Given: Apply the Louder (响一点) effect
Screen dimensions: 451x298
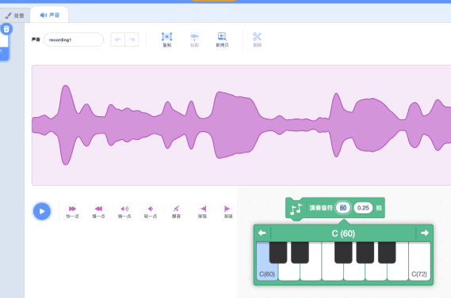Looking at the screenshot, I should point(124,211).
